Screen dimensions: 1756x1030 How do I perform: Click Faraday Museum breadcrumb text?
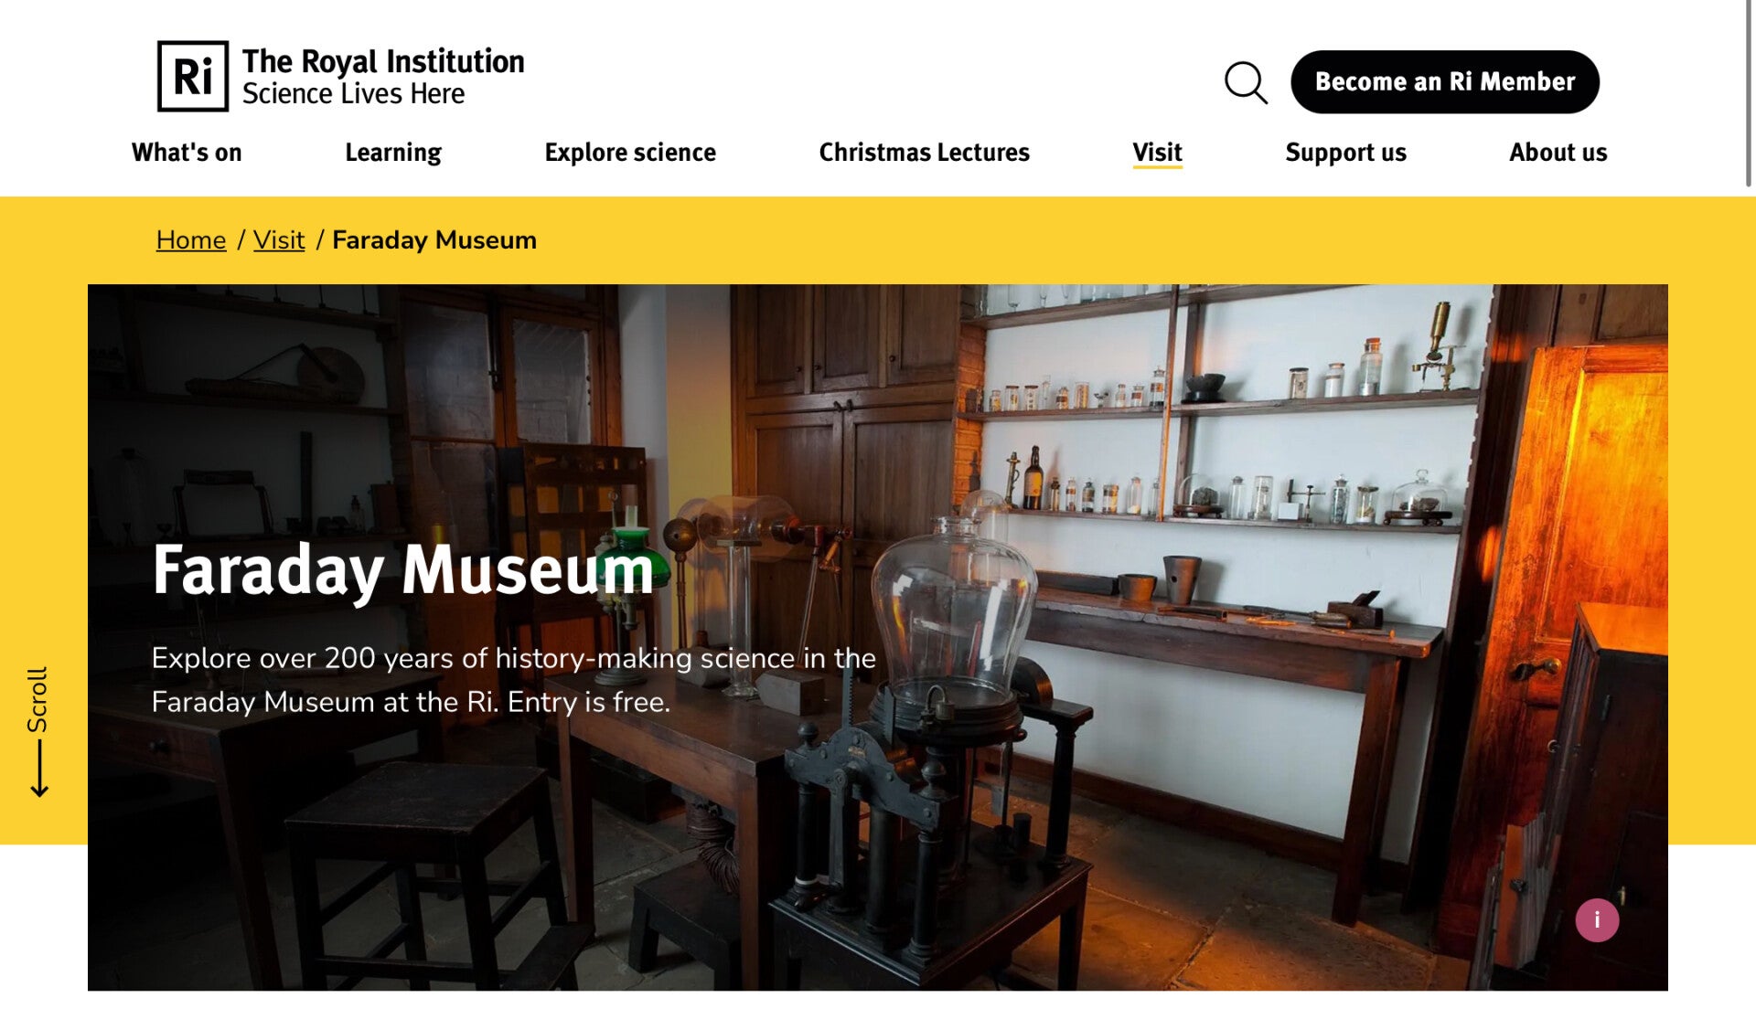point(434,240)
